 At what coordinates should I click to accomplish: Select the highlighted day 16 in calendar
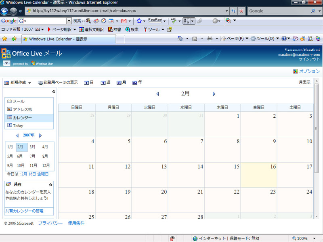[259, 175]
